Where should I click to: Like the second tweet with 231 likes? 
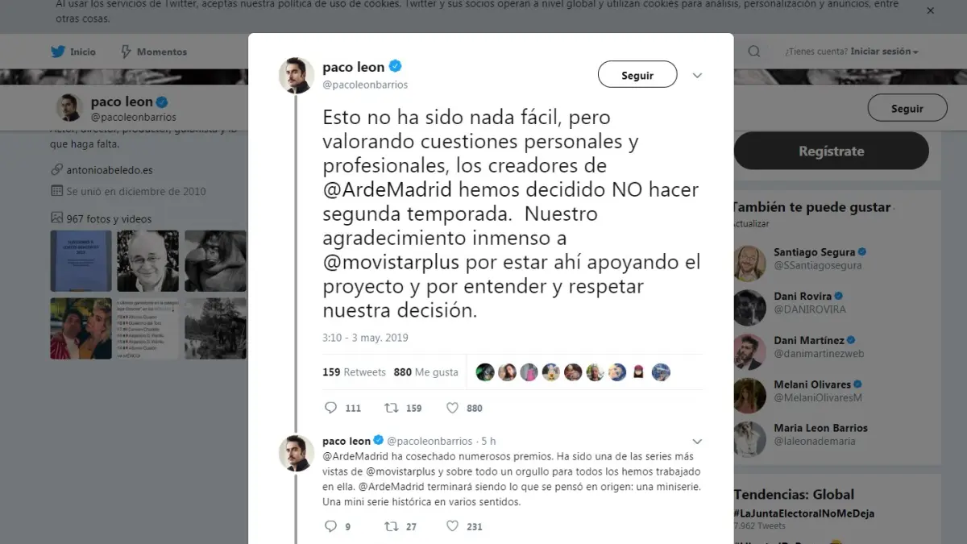pos(453,526)
